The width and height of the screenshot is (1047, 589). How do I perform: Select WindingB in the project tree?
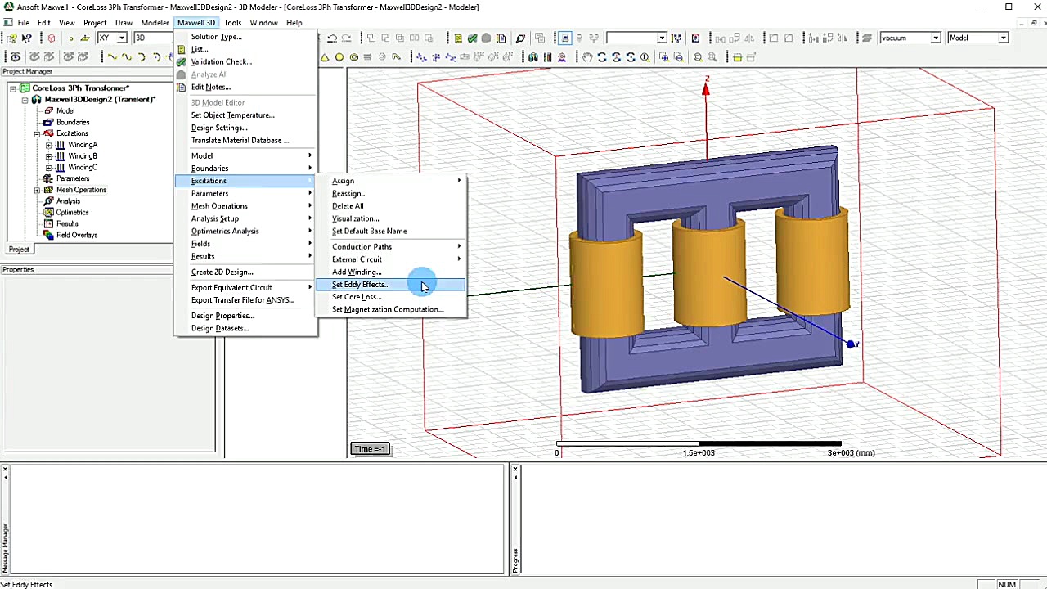83,155
